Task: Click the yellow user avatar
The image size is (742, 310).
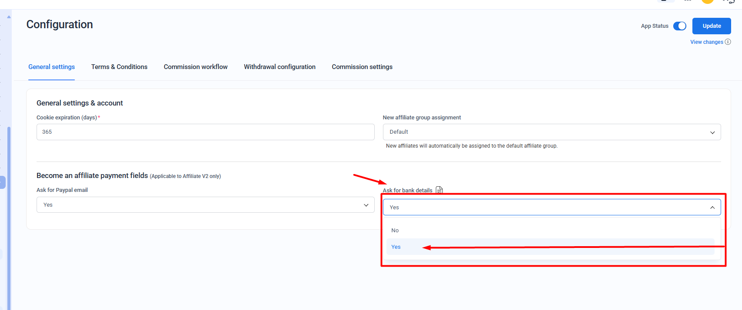Action: (x=707, y=1)
